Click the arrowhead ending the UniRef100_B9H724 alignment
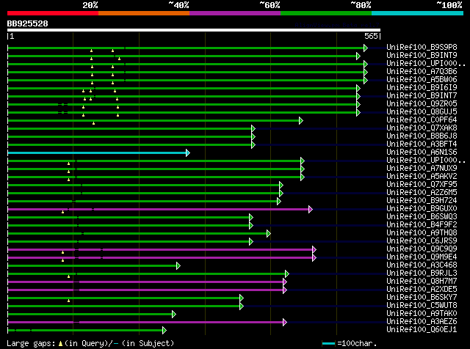This screenshot has height=349, width=470. point(279,202)
